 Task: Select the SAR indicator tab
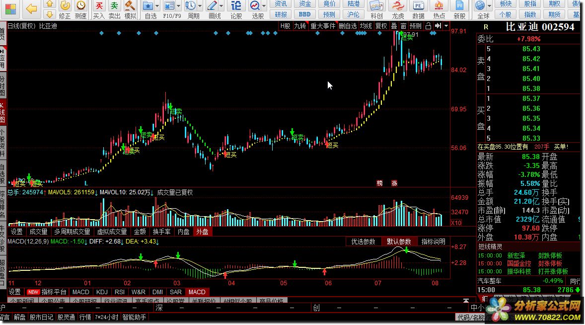point(176,292)
